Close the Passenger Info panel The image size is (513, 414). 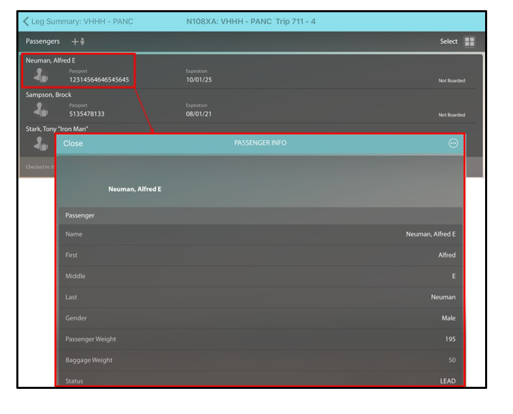click(73, 143)
